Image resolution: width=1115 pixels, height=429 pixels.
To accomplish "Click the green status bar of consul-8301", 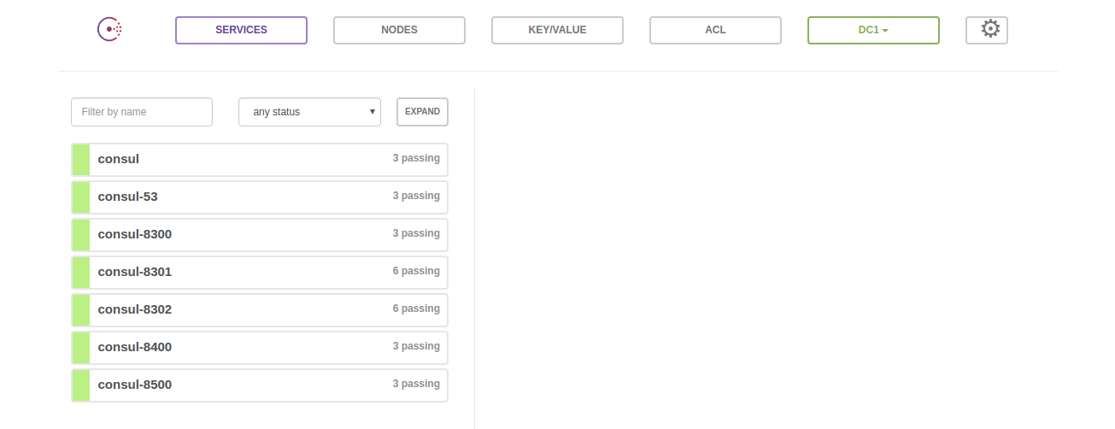I will [x=81, y=273].
